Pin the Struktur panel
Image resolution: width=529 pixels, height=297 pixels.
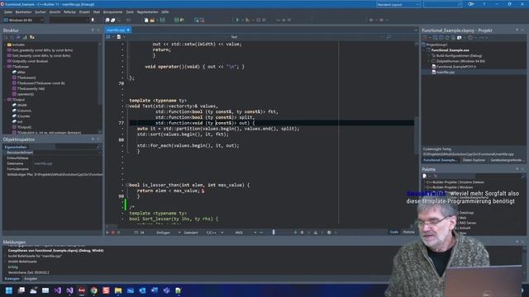[x=93, y=30]
